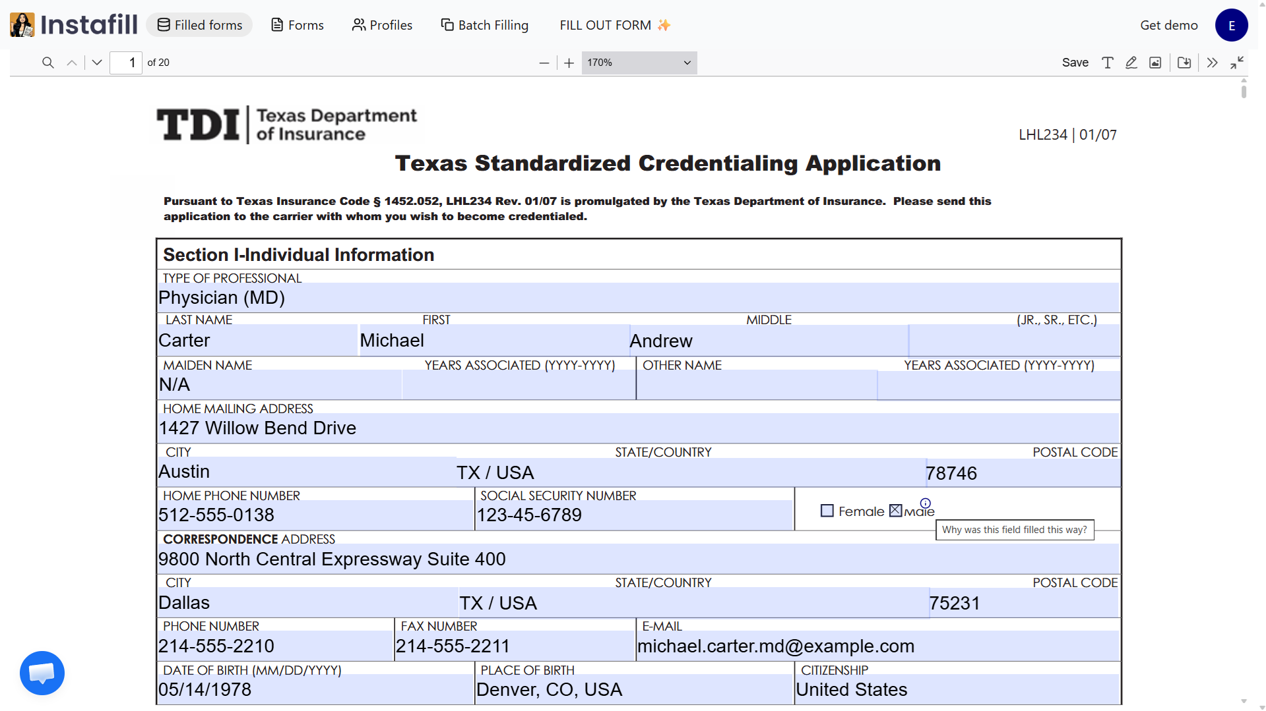Select the add image tool
Viewport: 1266px width, 711px height.
pos(1155,63)
